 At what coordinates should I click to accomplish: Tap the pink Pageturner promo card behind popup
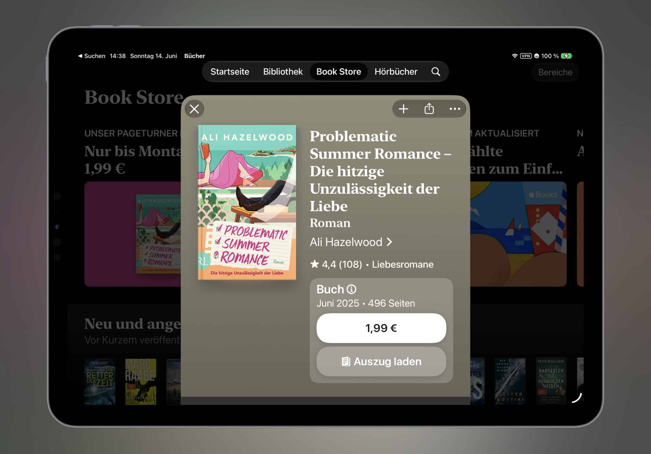point(132,234)
